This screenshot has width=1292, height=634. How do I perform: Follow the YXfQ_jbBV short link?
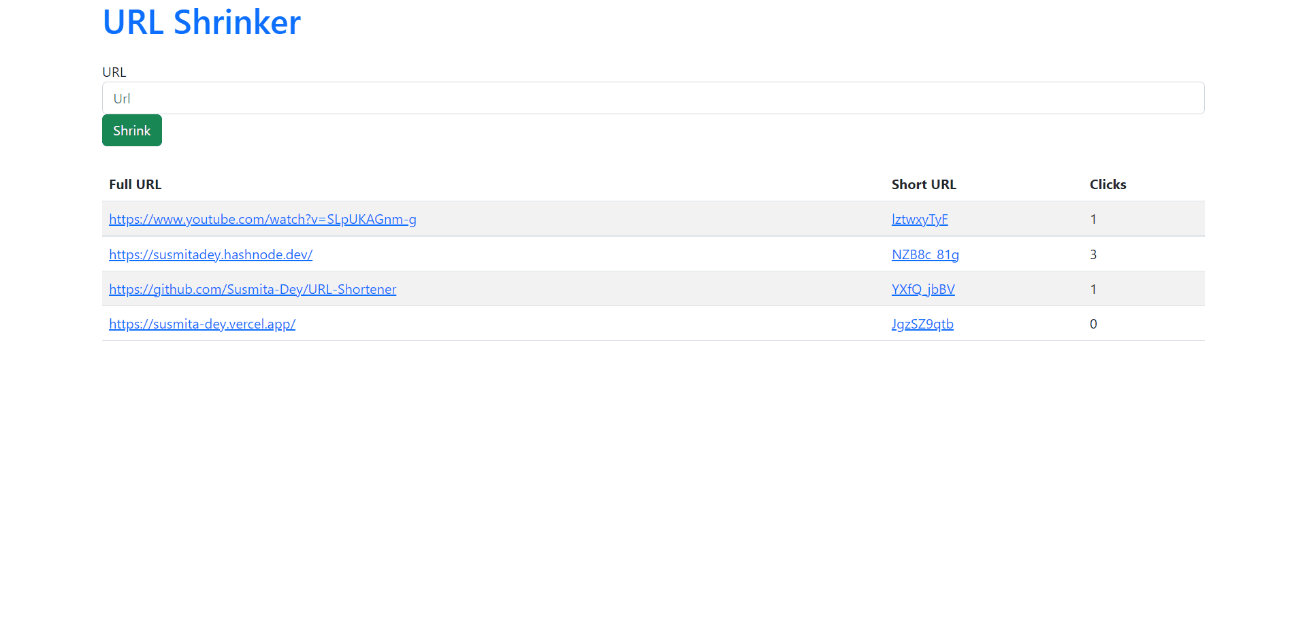tap(922, 289)
